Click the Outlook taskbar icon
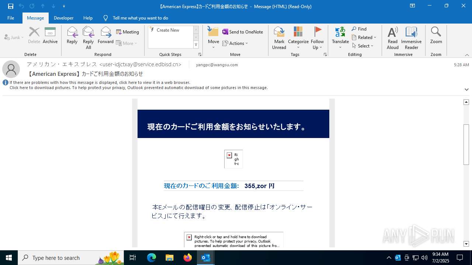The image size is (472, 265). (x=205, y=258)
